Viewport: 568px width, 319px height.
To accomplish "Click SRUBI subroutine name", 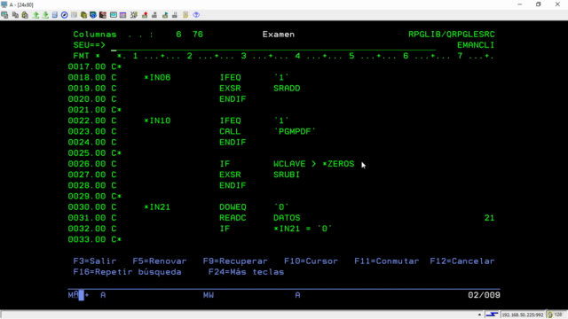I will [x=287, y=175].
